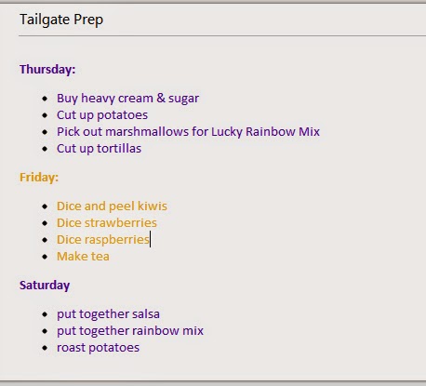This screenshot has width=426, height=386.
Task: Click the put together rainbow mix line
Action: [x=130, y=331]
